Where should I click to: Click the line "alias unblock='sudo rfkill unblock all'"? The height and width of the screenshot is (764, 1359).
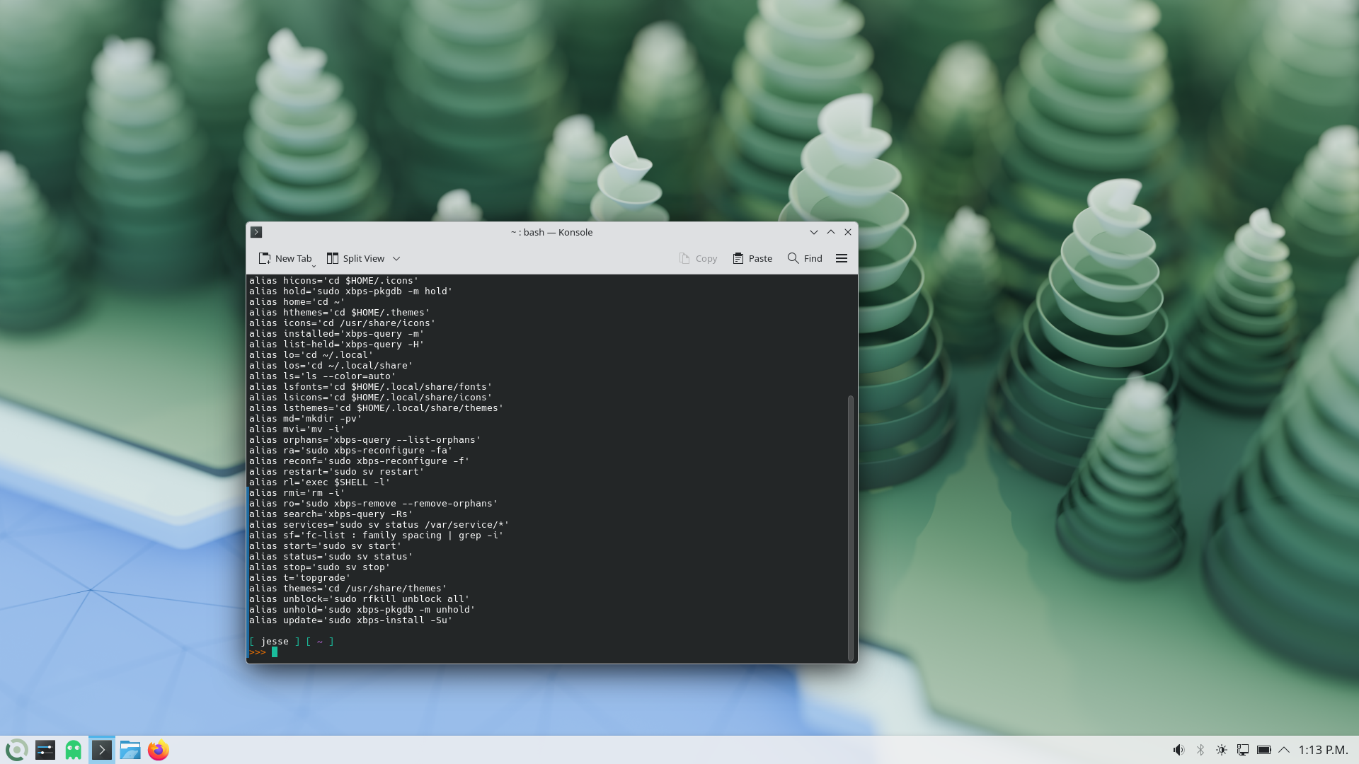coord(359,599)
